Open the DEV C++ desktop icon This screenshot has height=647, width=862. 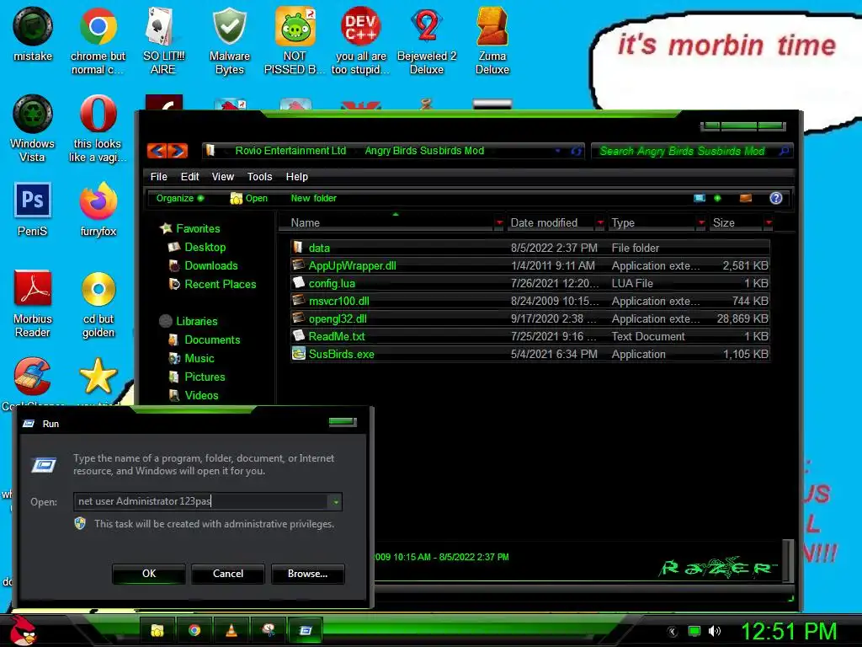click(360, 40)
